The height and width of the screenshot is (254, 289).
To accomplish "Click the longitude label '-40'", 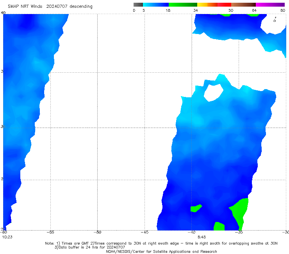I will coord(191,232).
